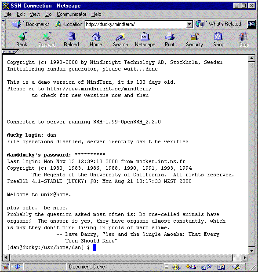The width and height of the screenshot is (258, 272).
Task: Open the Communicator menu
Action: click(x=71, y=14)
